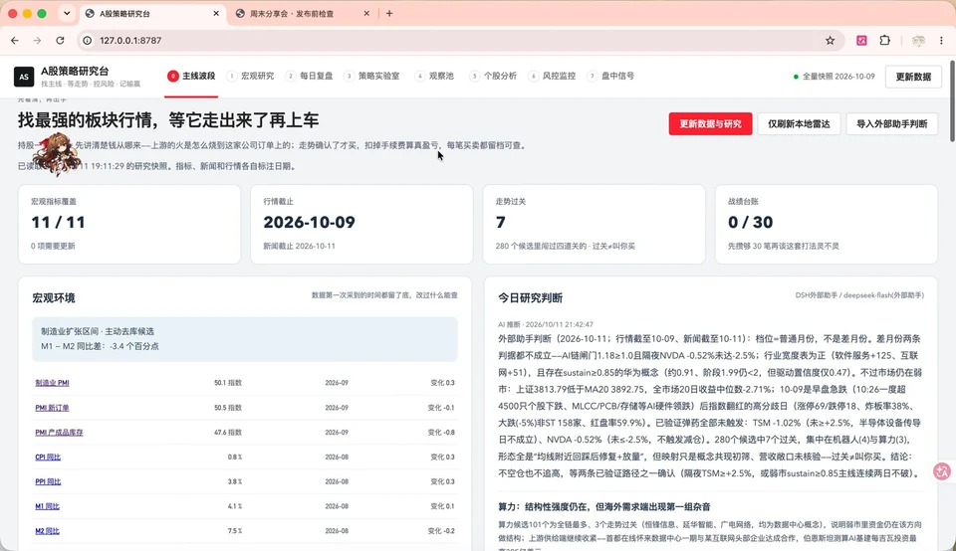
Task: Open the M2 同比 link
Action: click(47, 531)
